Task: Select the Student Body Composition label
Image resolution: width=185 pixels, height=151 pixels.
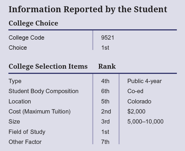Action: point(43,91)
